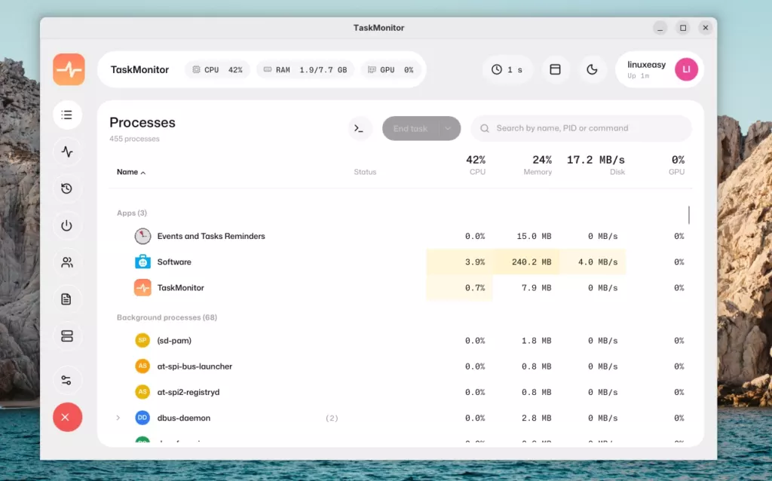Viewport: 772px width, 481px height.
Task: Open the linuxeasy user profile
Action: click(659, 69)
